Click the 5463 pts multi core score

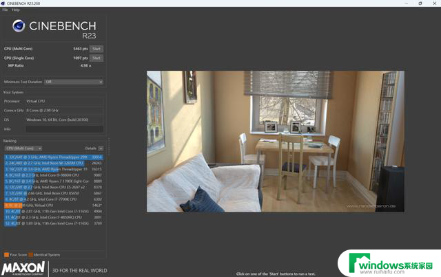click(81, 49)
